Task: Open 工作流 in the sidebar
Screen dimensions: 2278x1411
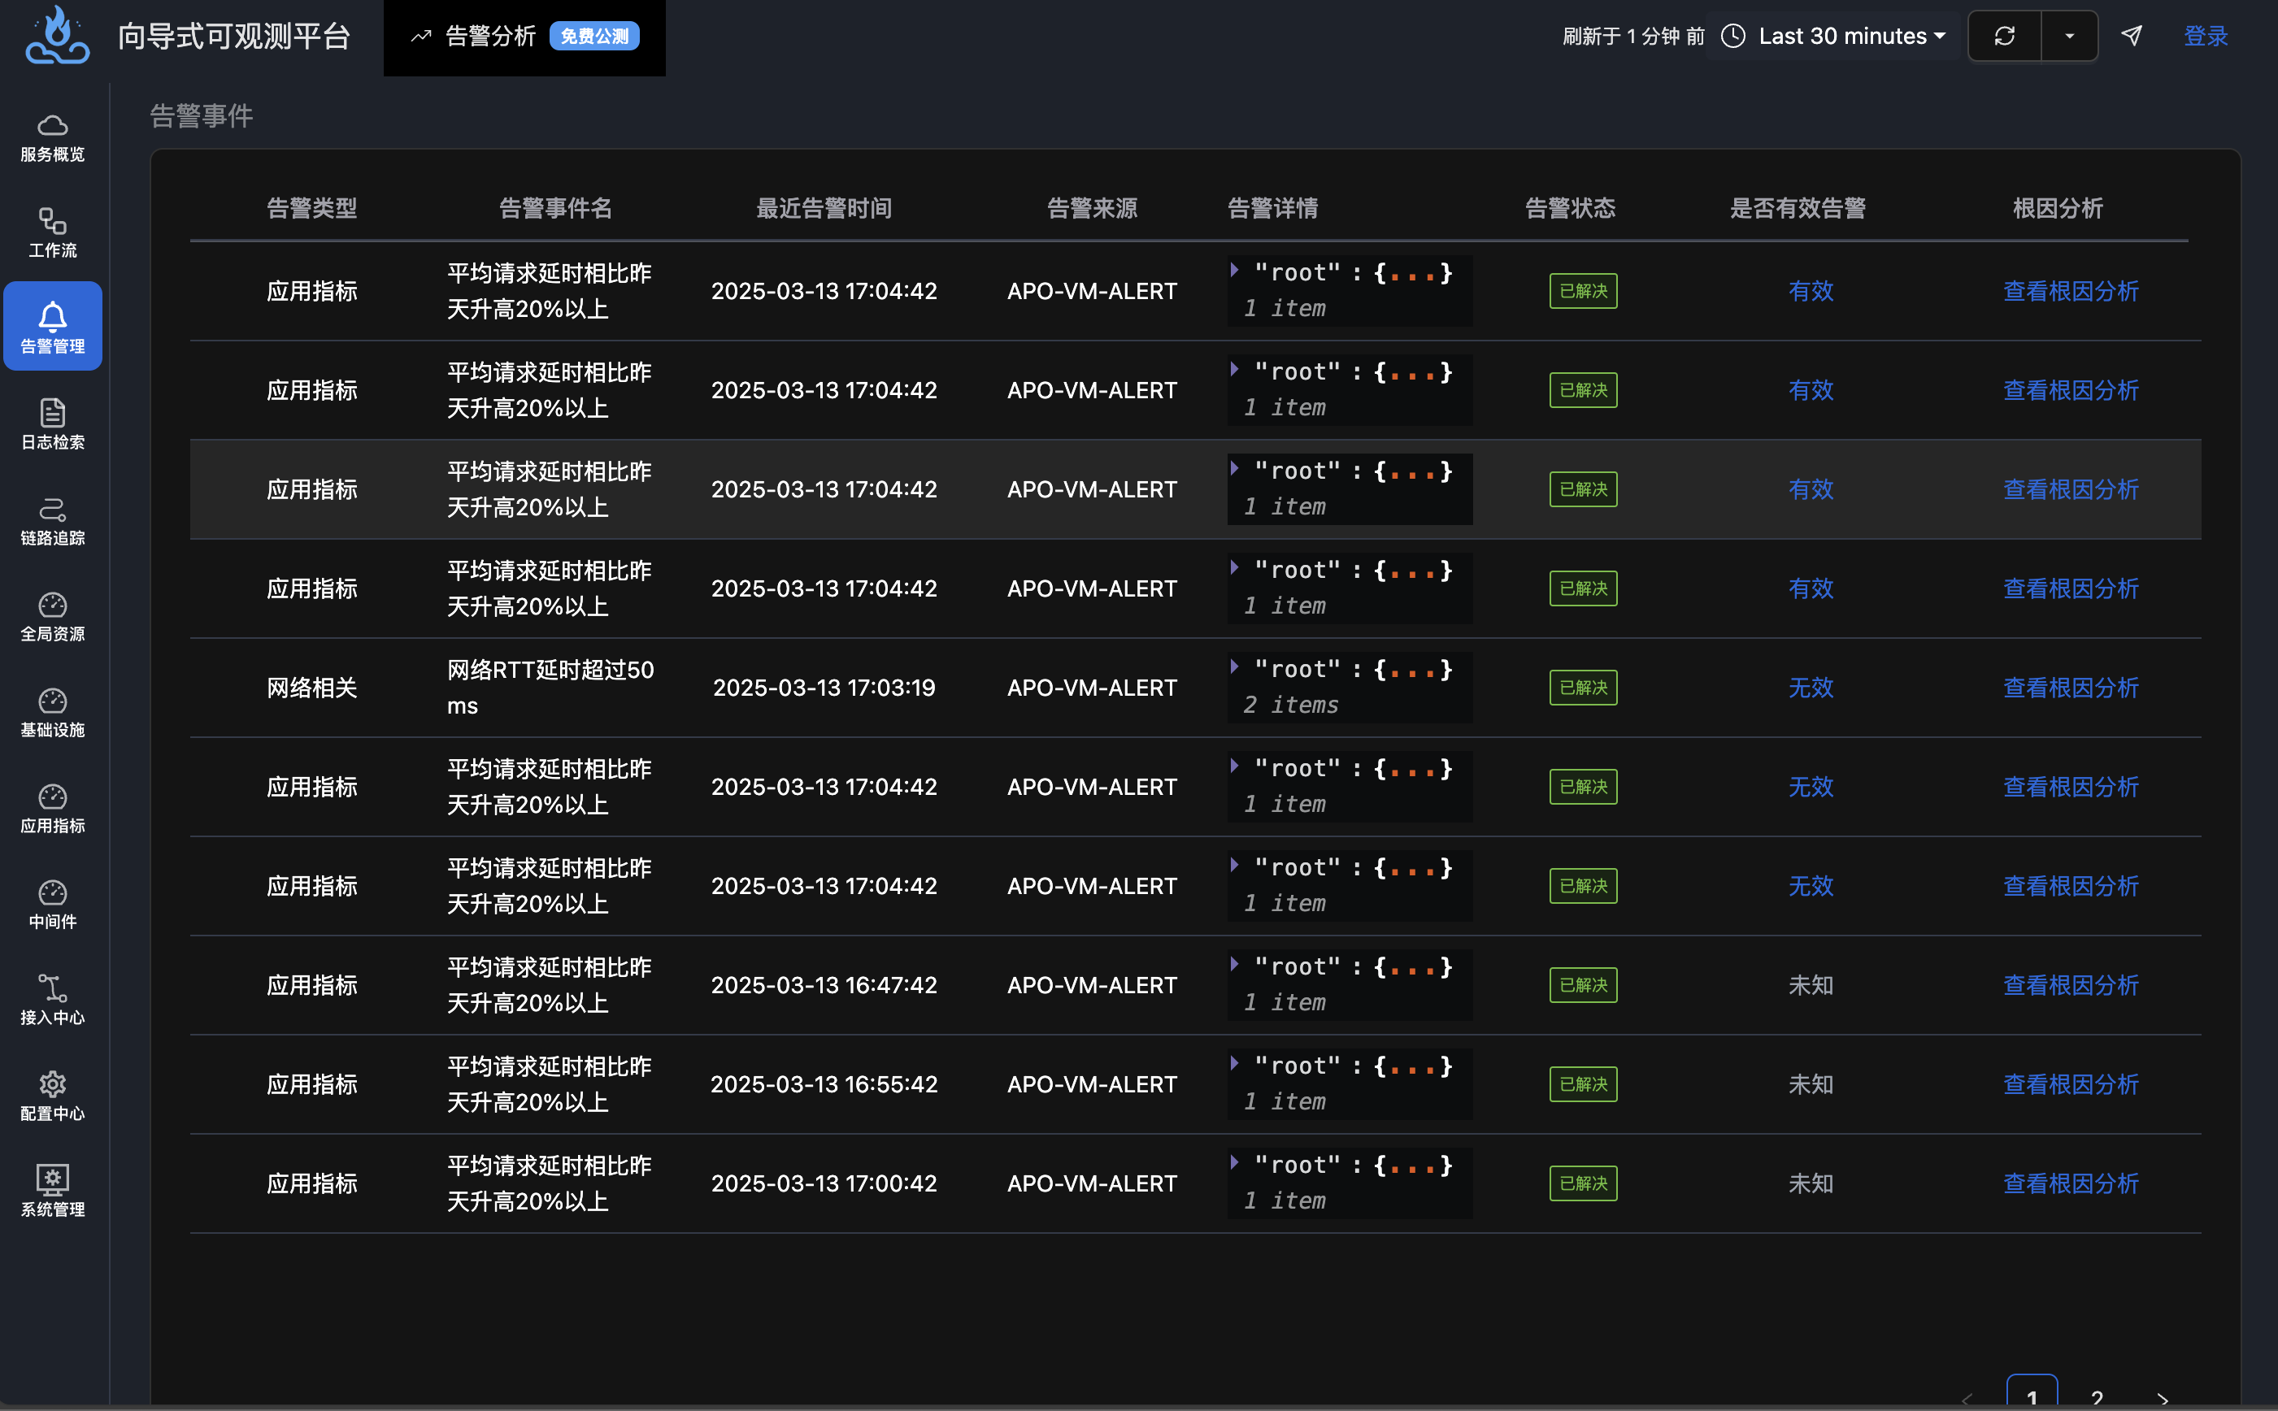Action: tap(52, 233)
